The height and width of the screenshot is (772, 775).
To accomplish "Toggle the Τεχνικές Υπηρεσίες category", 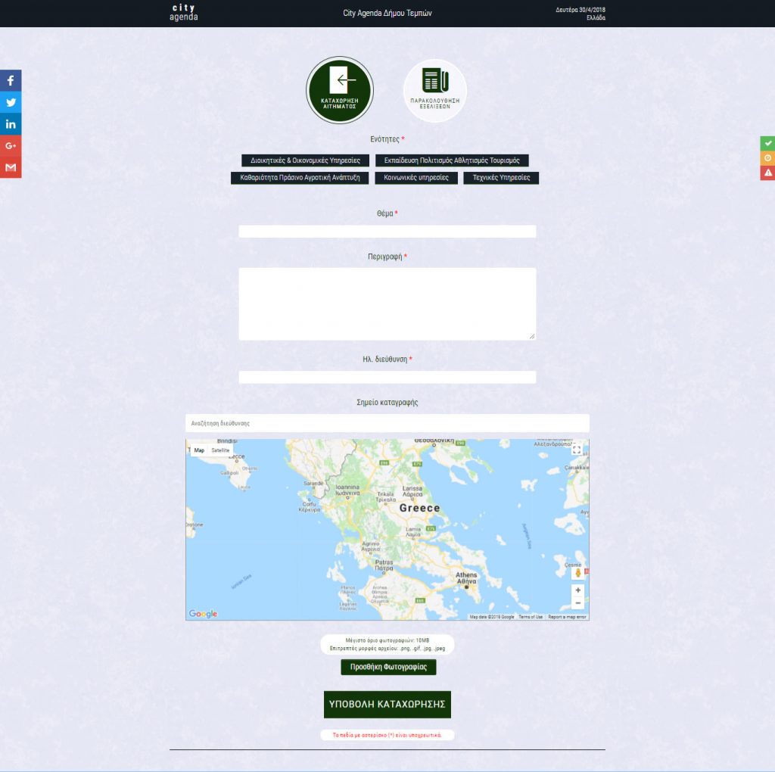I will pos(501,178).
